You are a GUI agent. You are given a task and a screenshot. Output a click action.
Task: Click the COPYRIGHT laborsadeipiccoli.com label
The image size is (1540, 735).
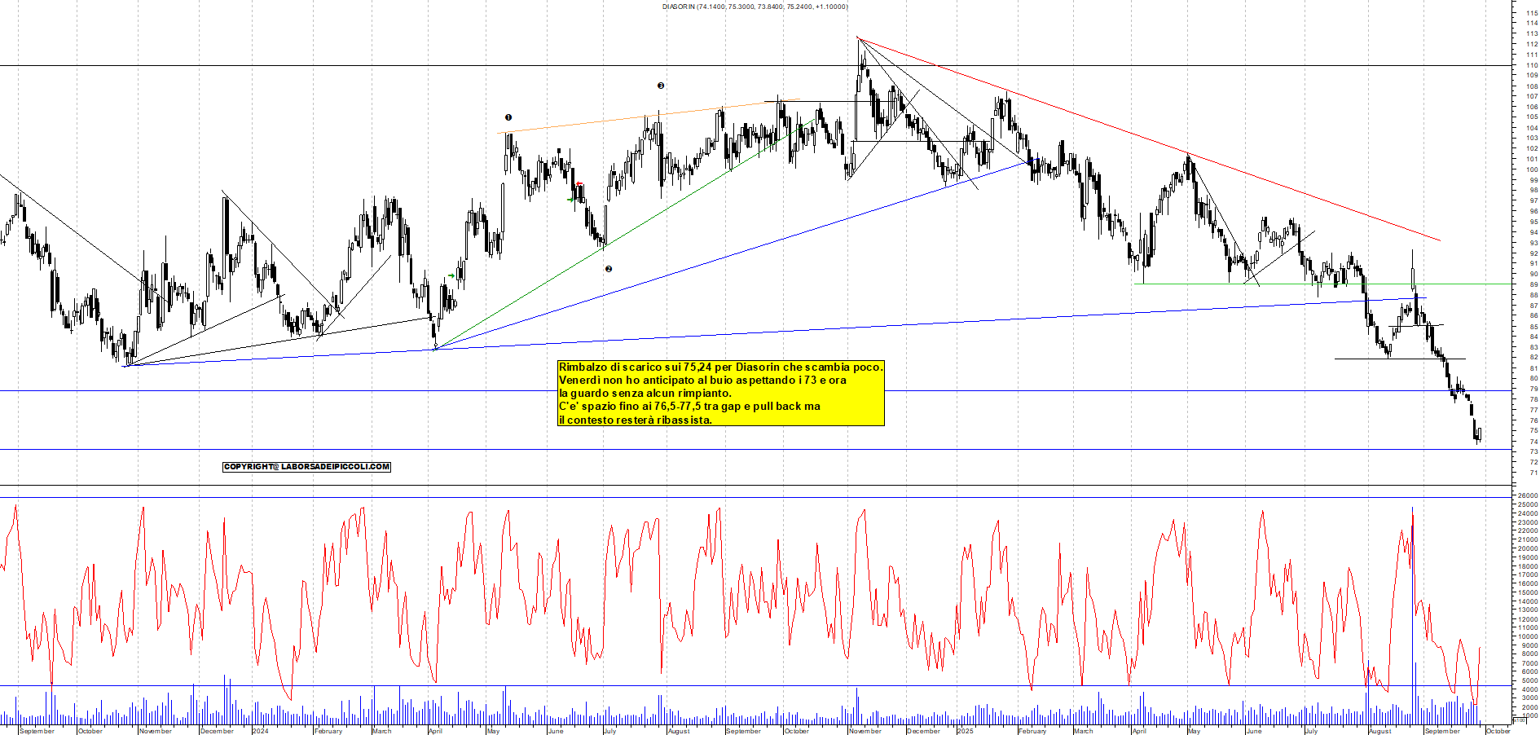306,467
